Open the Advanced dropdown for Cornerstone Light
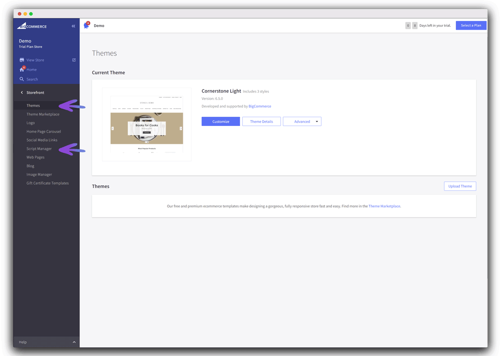The image size is (501, 356). pyautogui.click(x=302, y=121)
